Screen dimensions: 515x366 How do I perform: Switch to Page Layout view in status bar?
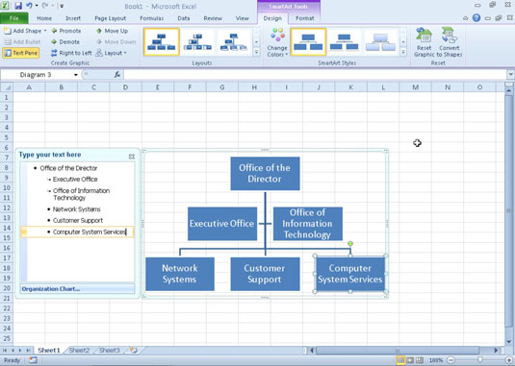coord(410,360)
